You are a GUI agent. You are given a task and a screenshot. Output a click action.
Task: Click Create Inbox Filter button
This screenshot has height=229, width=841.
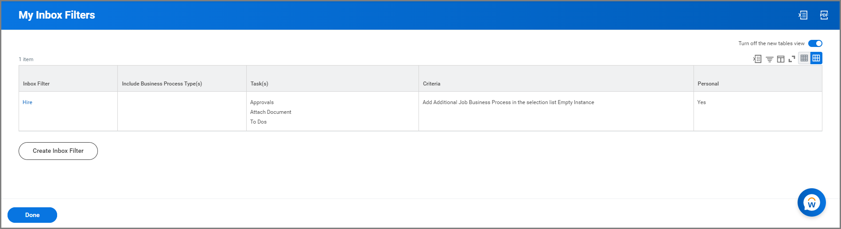[x=58, y=151]
